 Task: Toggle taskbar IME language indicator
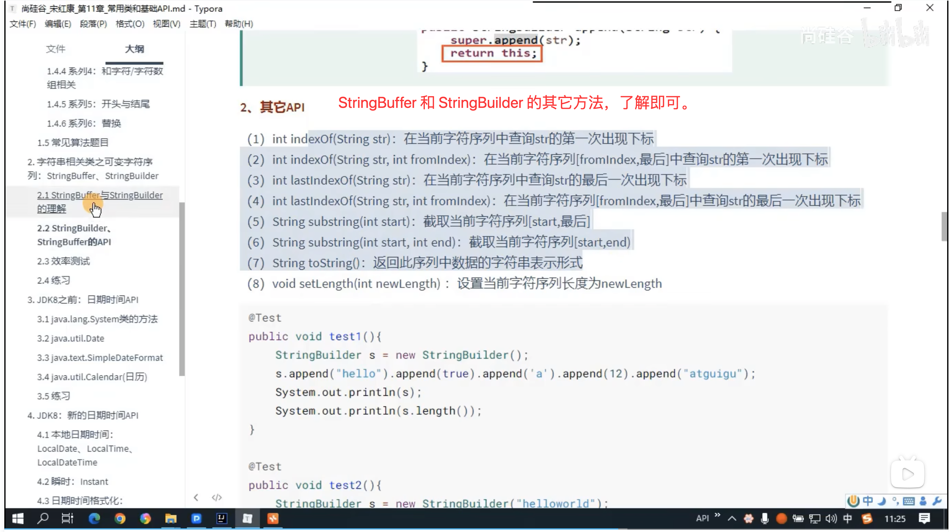(x=847, y=519)
